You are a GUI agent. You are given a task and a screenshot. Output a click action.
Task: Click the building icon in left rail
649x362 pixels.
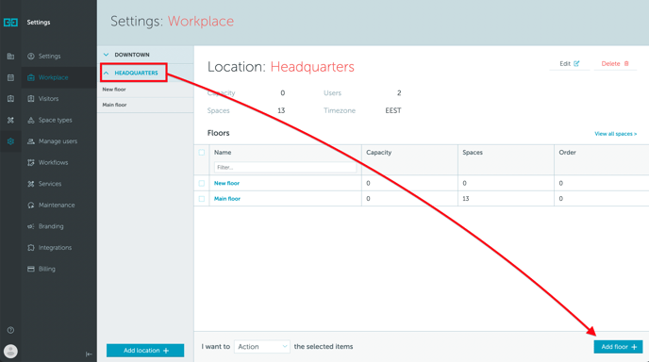click(x=10, y=57)
